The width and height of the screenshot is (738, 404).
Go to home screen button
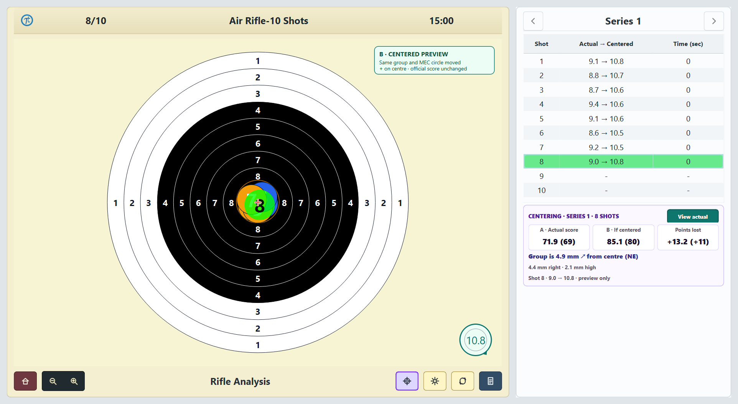(x=25, y=381)
